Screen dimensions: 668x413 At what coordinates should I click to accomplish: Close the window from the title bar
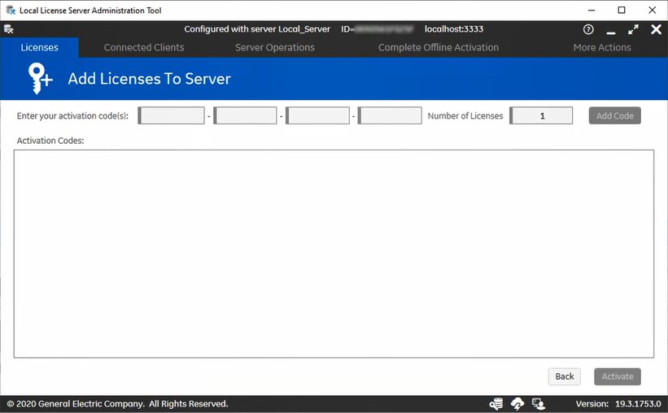(x=653, y=11)
